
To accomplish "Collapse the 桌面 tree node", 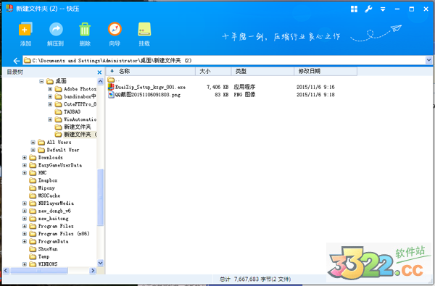I will coord(41,81).
